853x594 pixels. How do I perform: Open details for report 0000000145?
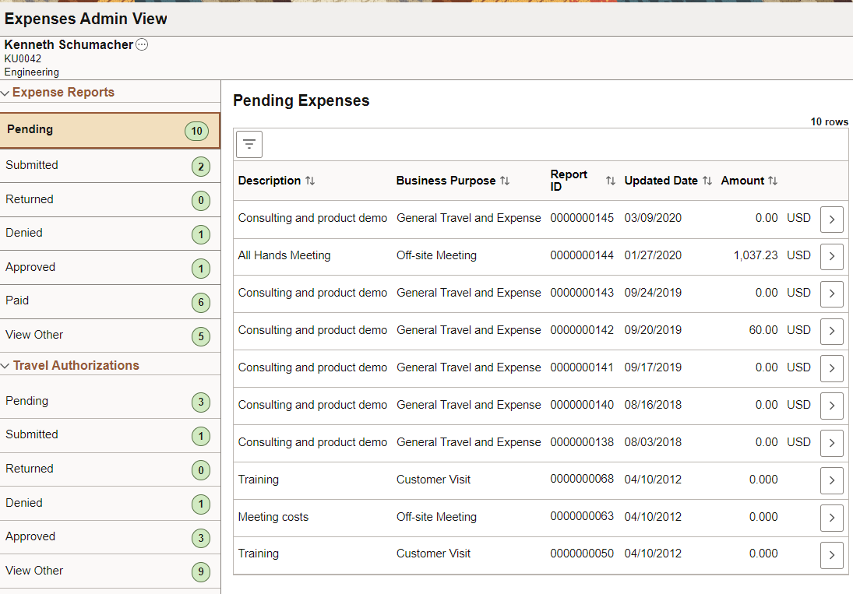pos(831,219)
